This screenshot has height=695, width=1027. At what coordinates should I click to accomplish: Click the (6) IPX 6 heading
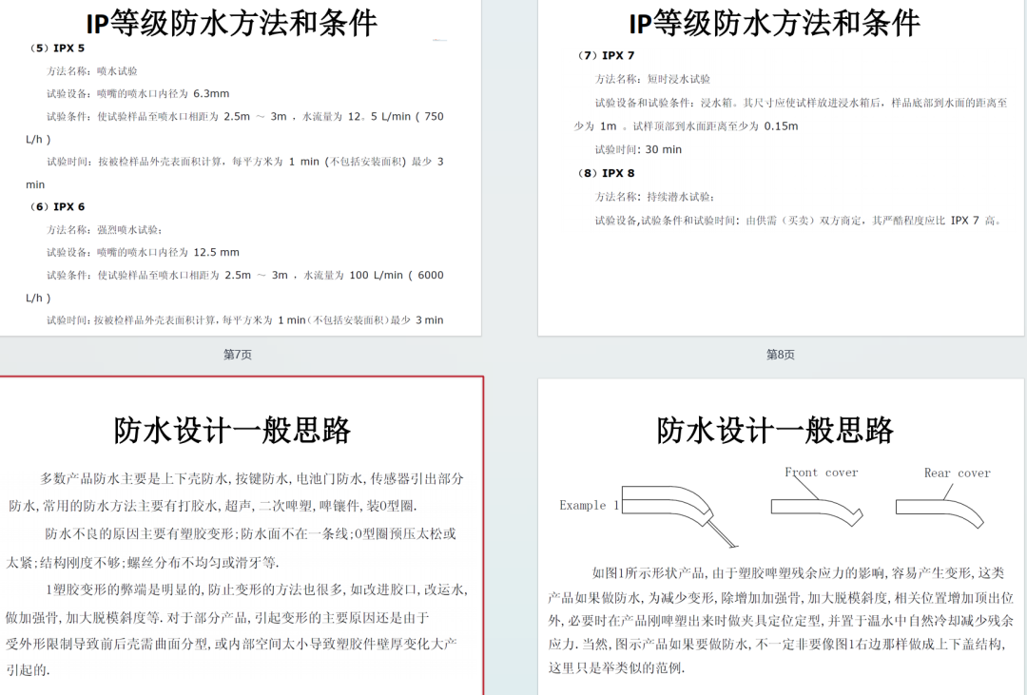[58, 207]
